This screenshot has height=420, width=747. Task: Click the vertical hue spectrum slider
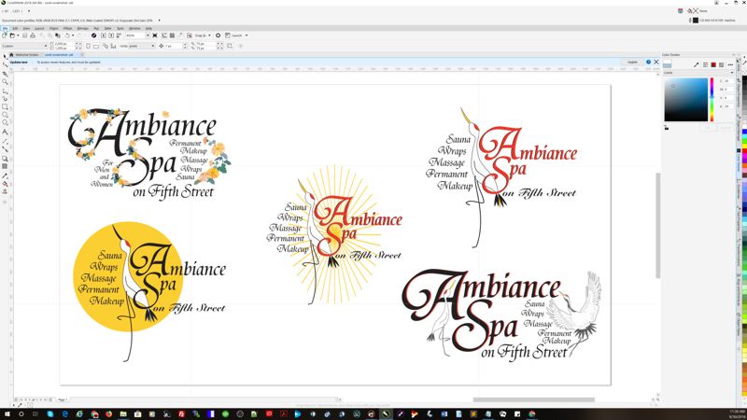(x=712, y=100)
